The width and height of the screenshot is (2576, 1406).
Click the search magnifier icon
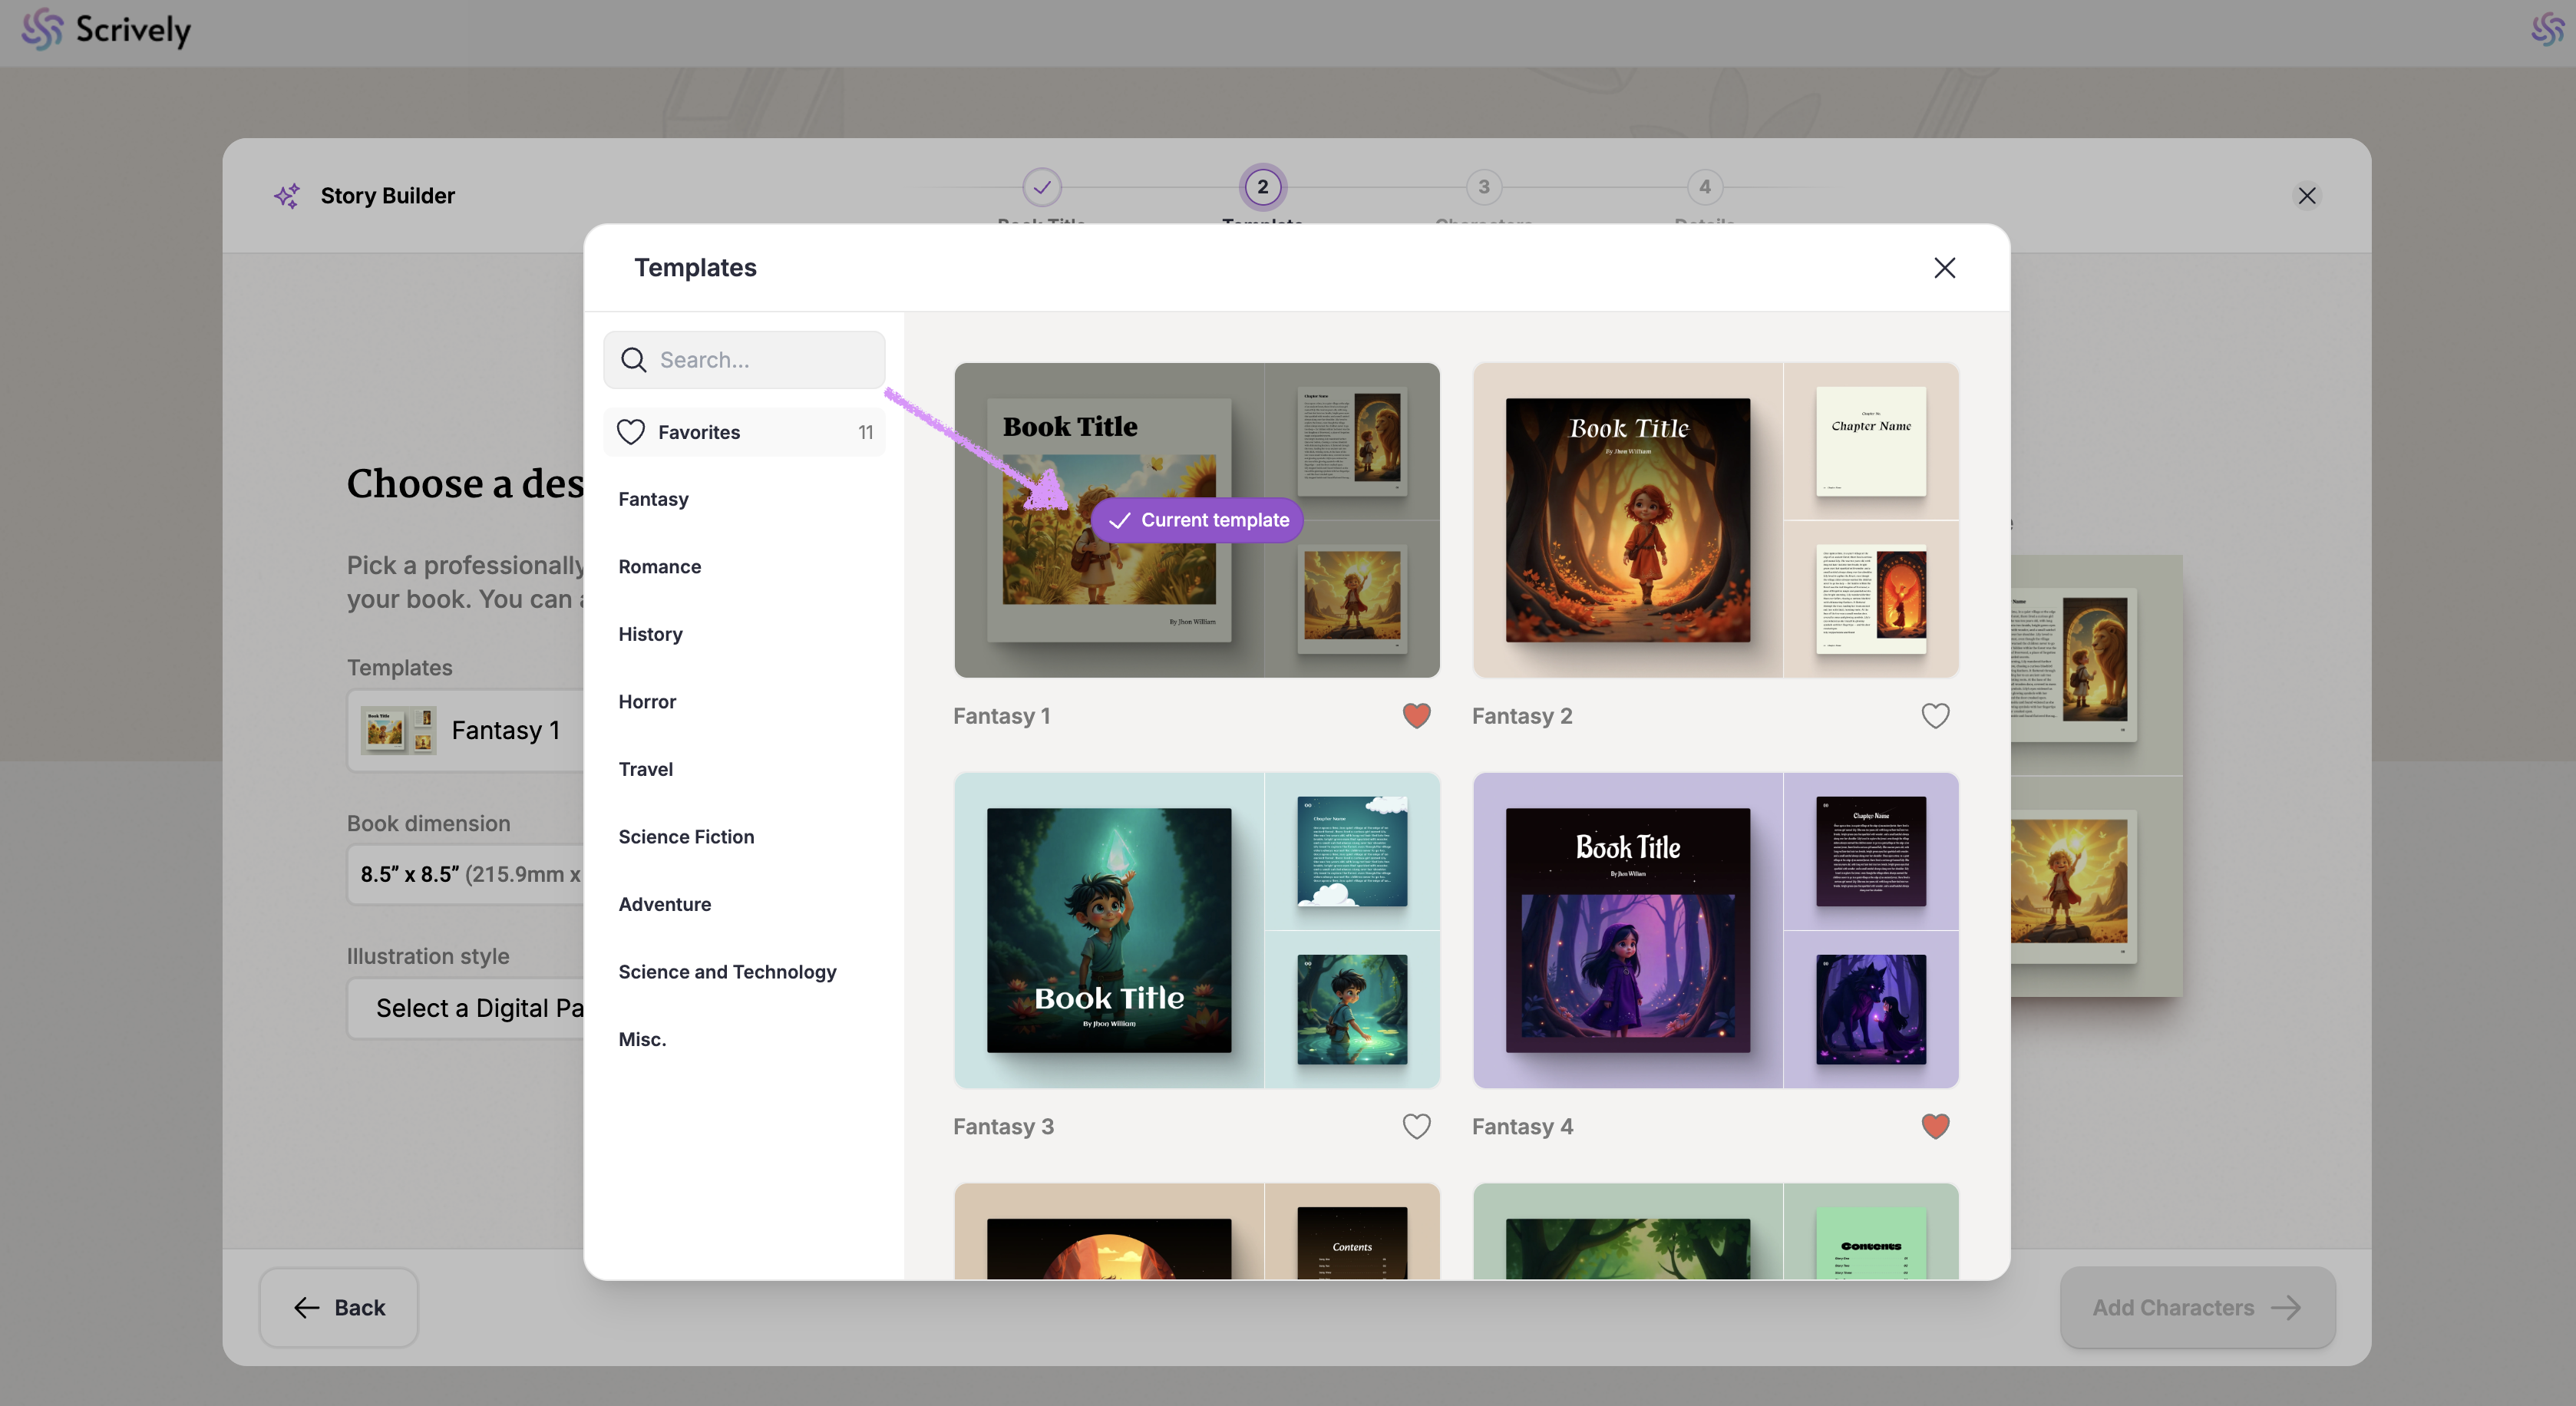pyautogui.click(x=634, y=360)
